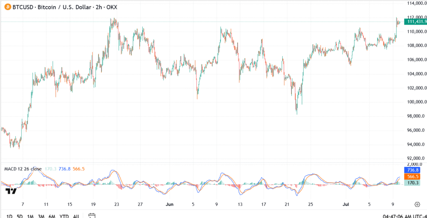Switch to the 3M range
427x218 pixels.
click(41, 216)
